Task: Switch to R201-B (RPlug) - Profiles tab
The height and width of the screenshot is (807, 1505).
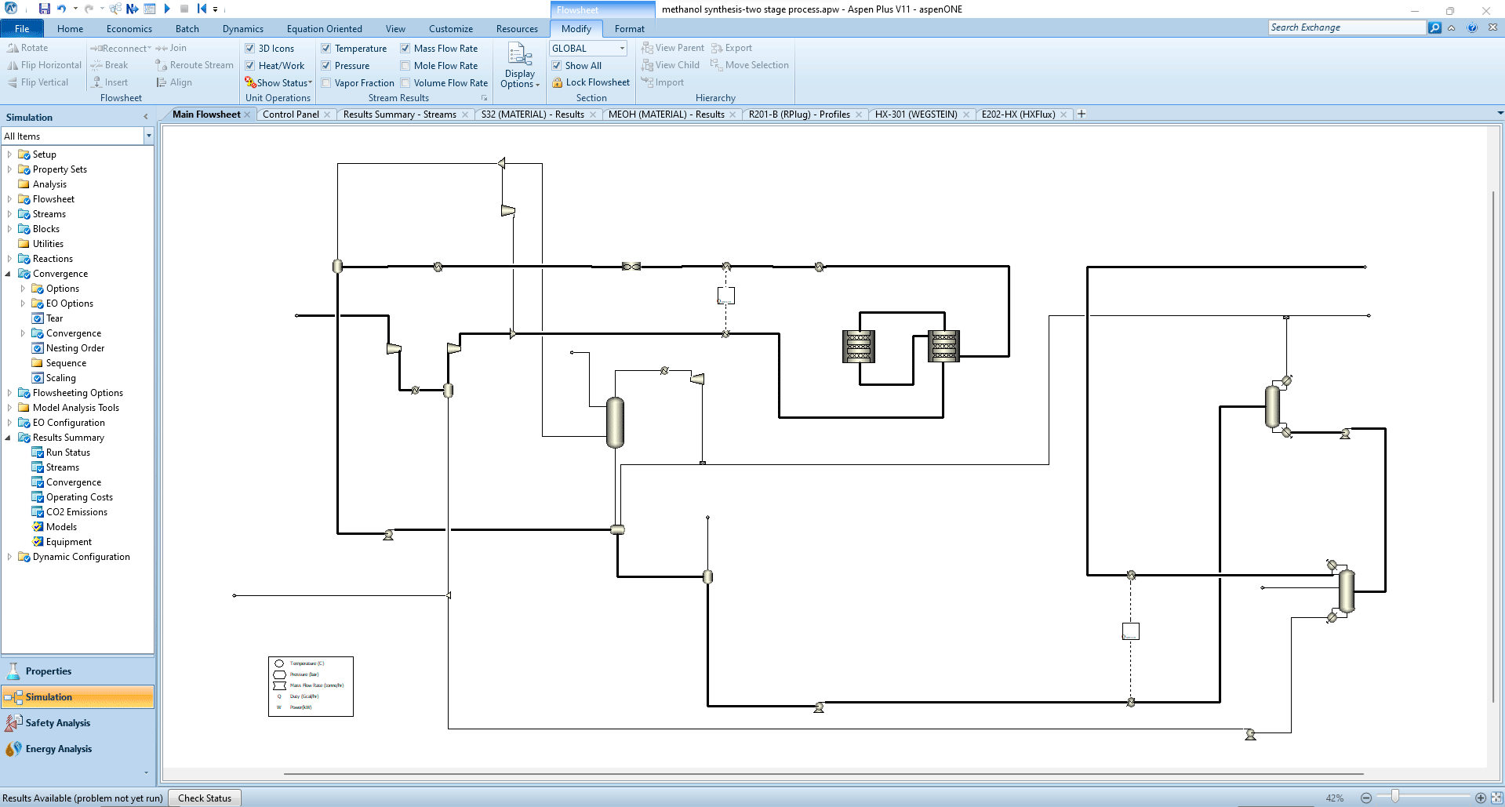Action: 799,115
